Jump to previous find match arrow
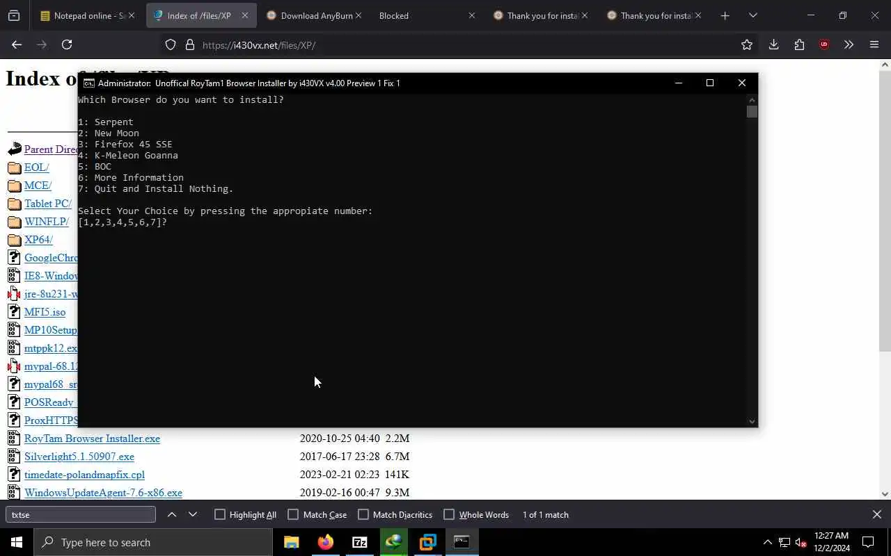 [172, 514]
